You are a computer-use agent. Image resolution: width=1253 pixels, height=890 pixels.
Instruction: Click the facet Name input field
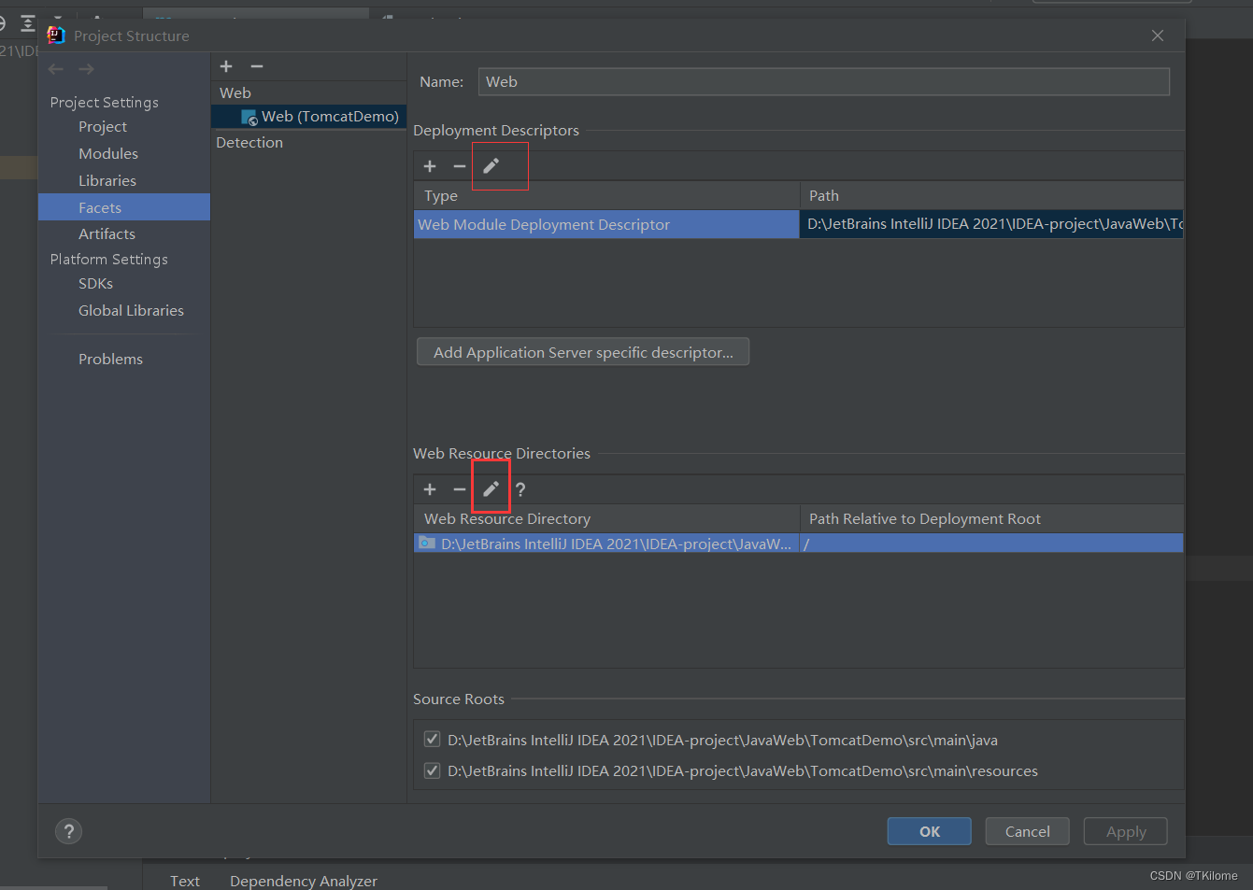pos(823,81)
